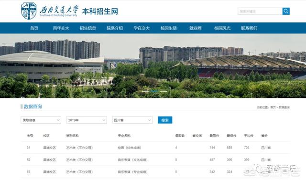Image resolution: width=306 pixels, height=182 pixels.
Task: Click the magnifier search icon in header
Action: point(286,11)
